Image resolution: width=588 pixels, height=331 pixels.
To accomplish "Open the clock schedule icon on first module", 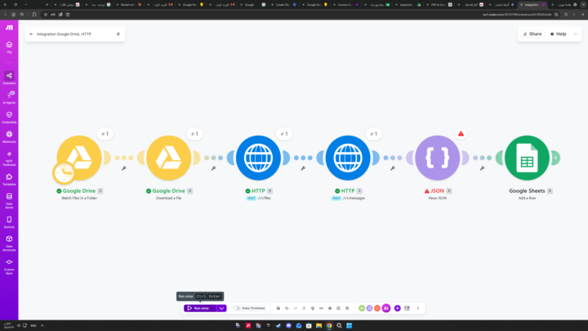I will coord(65,173).
